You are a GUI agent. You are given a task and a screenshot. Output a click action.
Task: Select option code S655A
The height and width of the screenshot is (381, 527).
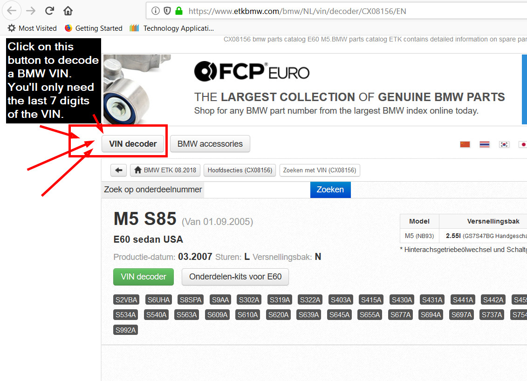(x=370, y=315)
